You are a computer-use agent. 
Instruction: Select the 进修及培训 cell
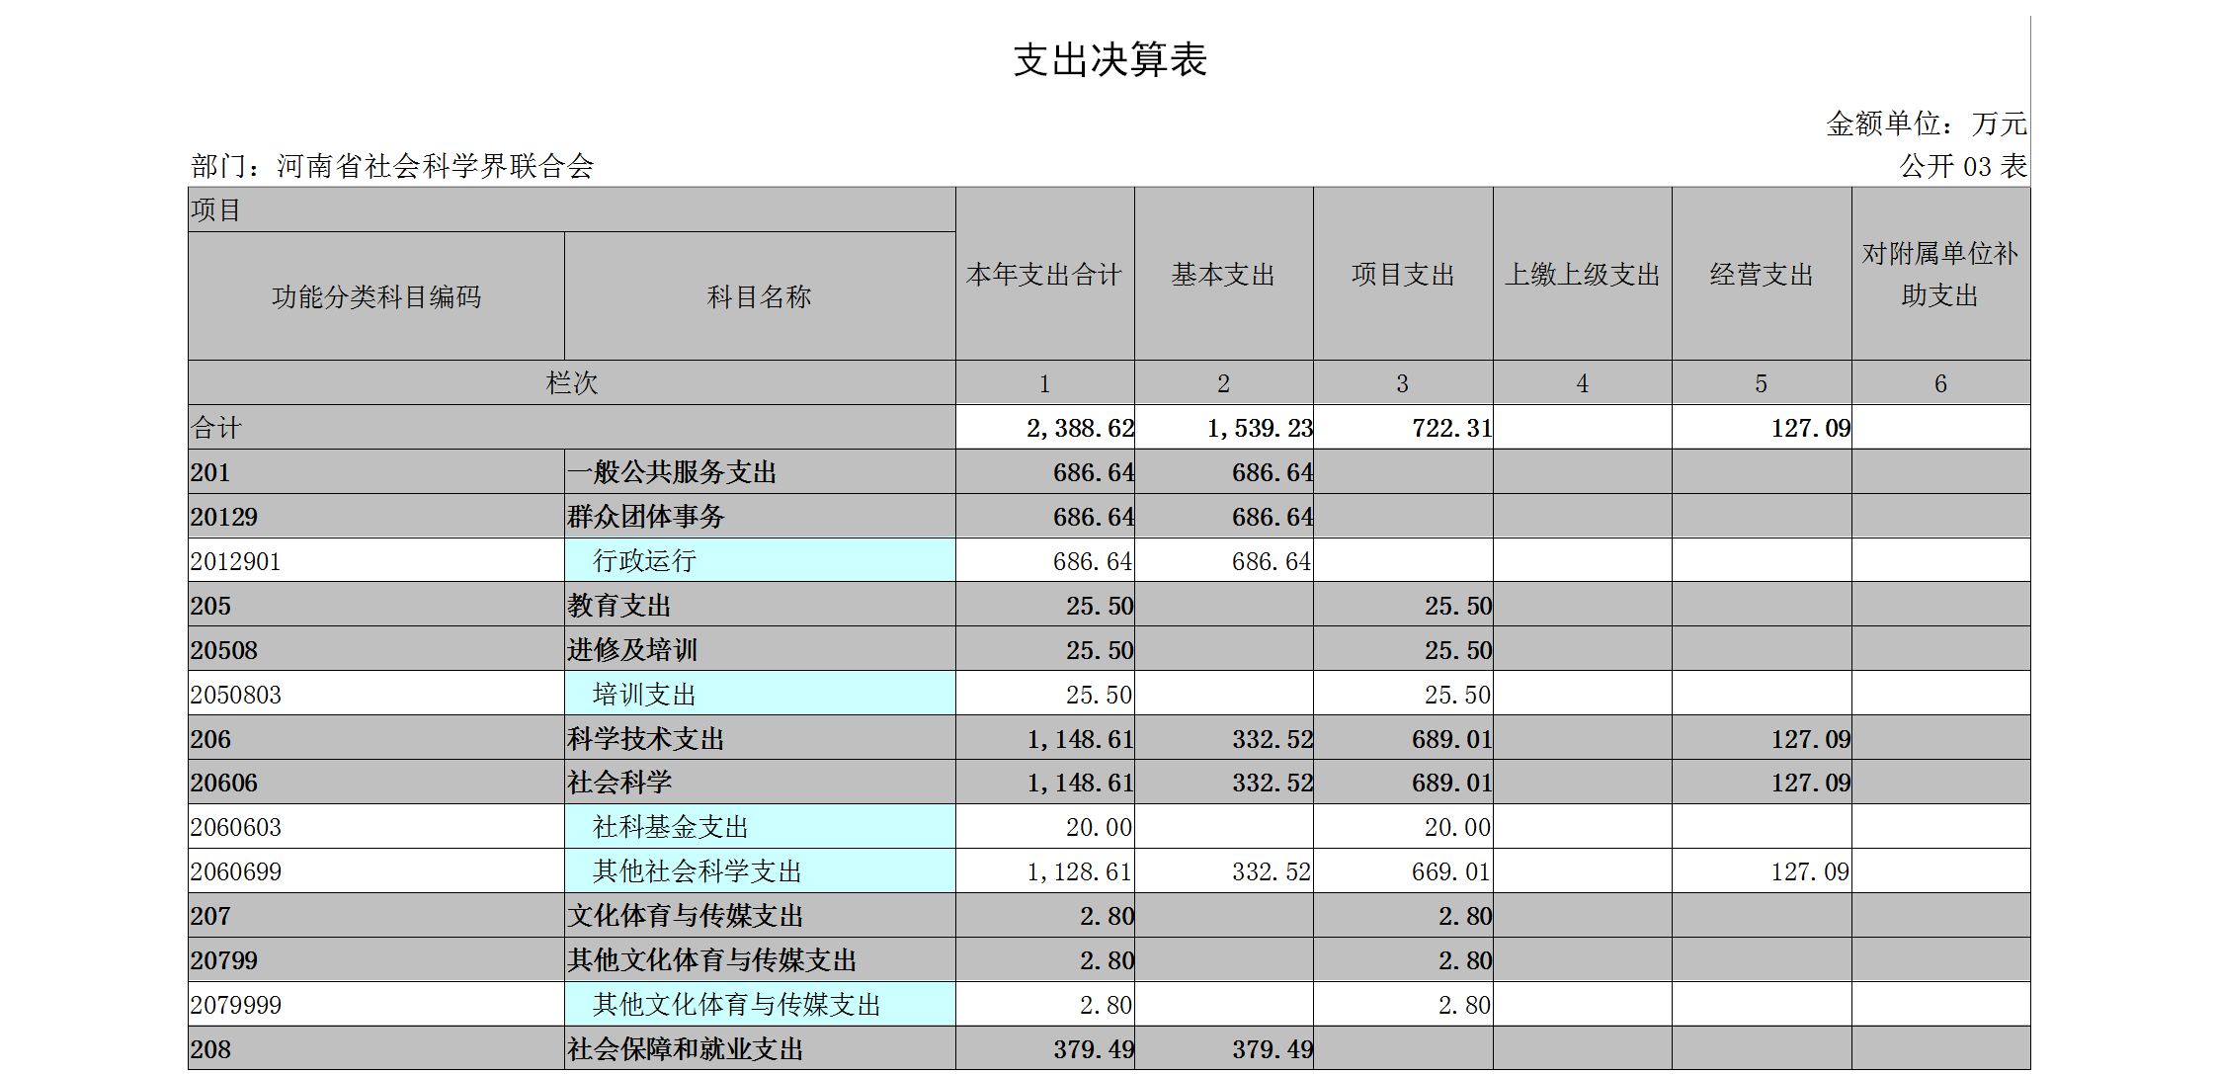point(760,649)
